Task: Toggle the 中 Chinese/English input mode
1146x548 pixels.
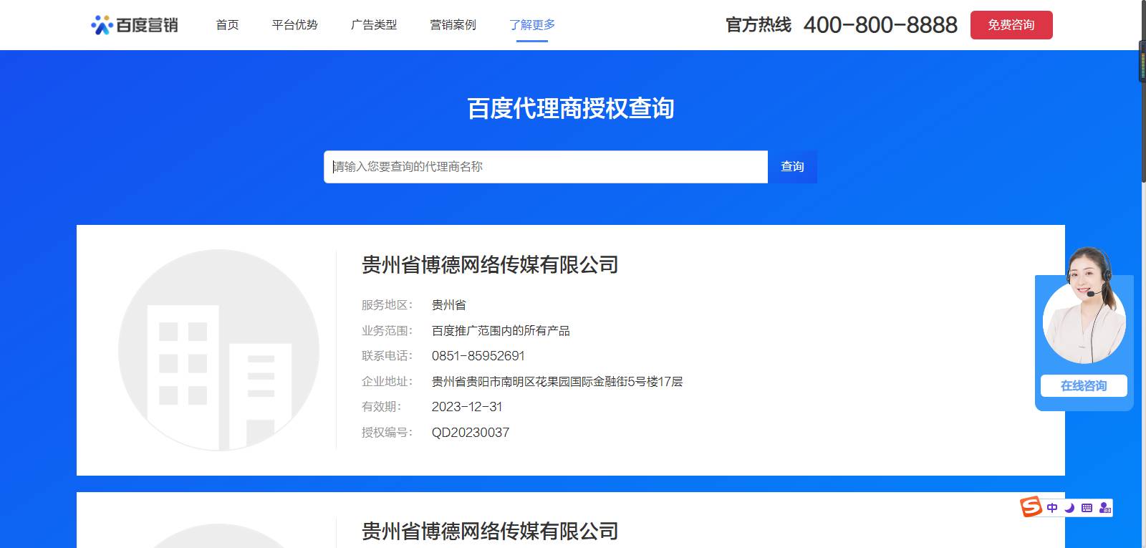Action: 1051,508
